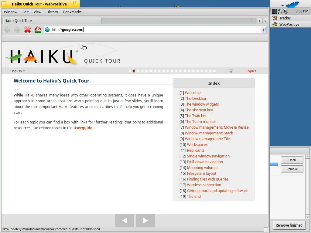The width and height of the screenshot is (311, 233).
Task: Click the large previous slide button at the bottom
Action: point(125,220)
